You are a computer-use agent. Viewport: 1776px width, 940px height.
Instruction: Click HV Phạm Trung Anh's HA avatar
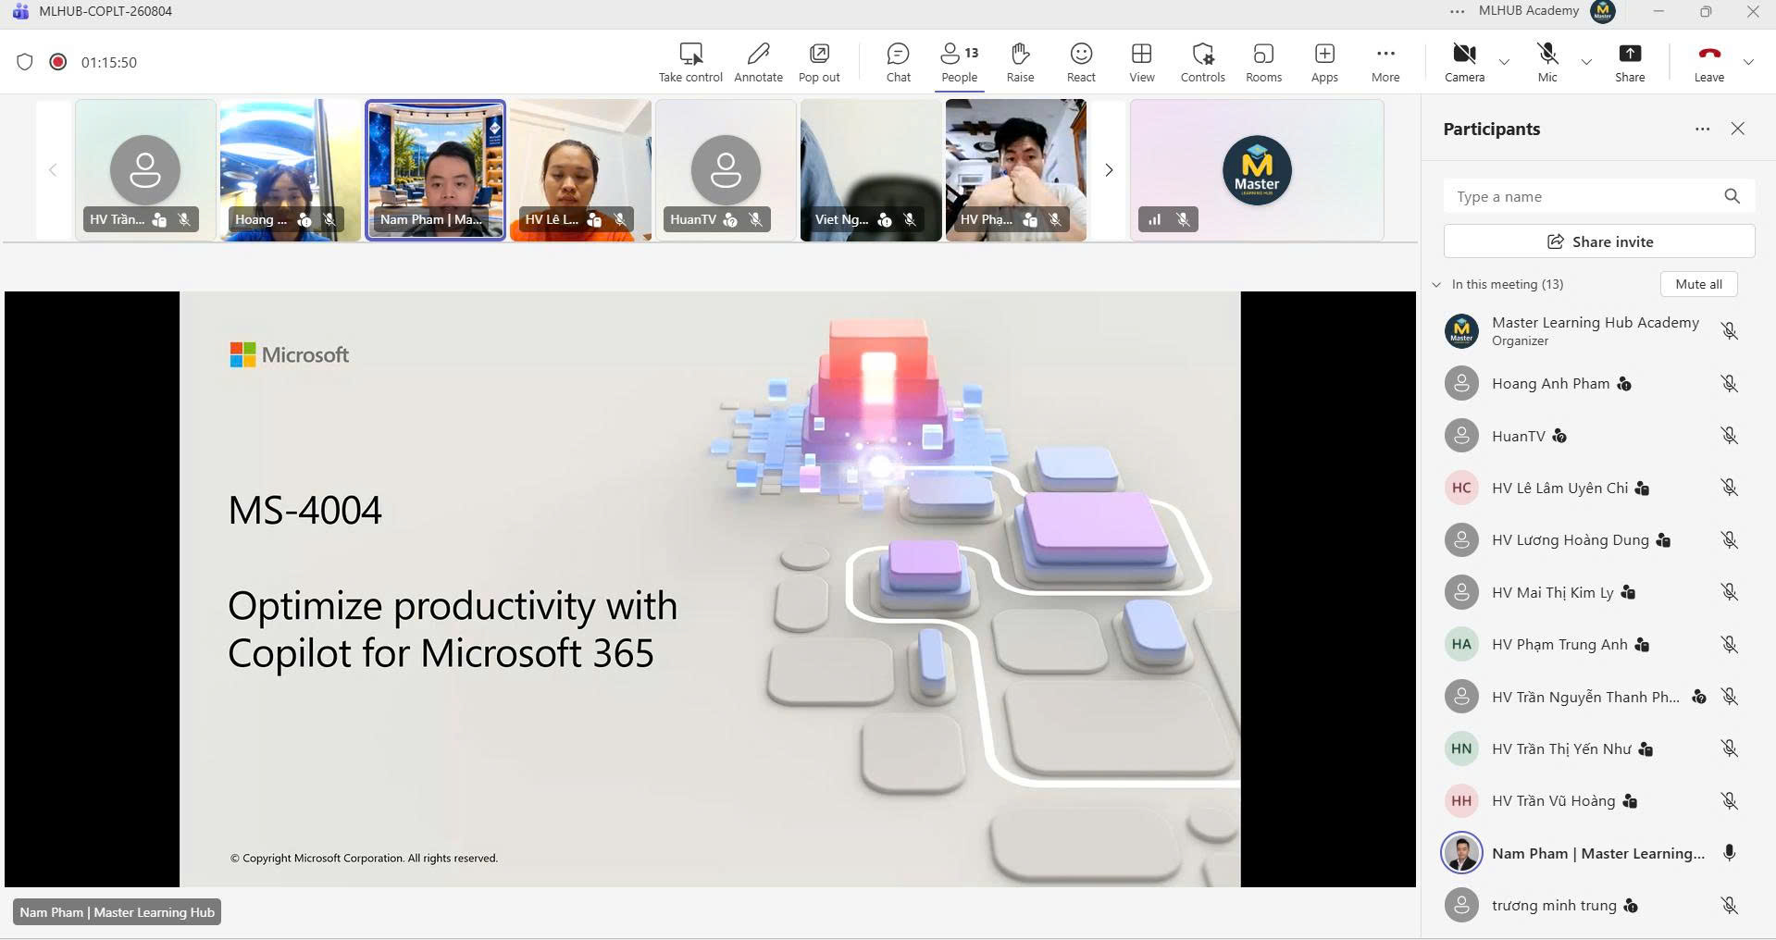point(1461,645)
